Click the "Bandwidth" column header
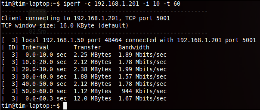260x110 pixels. 134,48
